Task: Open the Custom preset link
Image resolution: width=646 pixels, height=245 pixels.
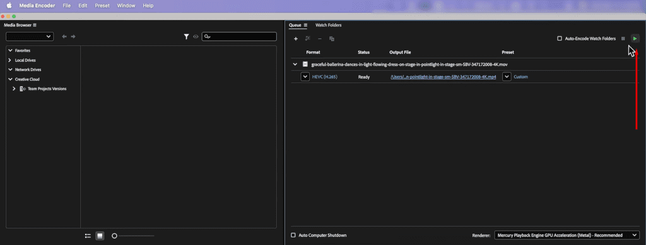Action: click(520, 77)
